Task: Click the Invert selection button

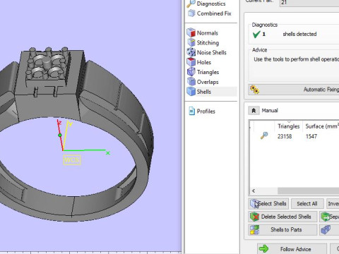Action: click(x=333, y=204)
